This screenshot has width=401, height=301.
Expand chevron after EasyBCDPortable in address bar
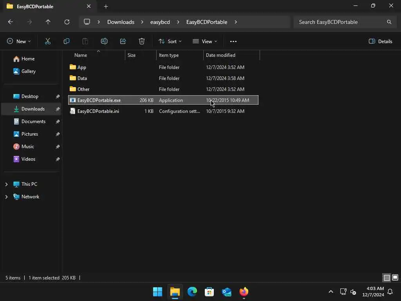235,22
